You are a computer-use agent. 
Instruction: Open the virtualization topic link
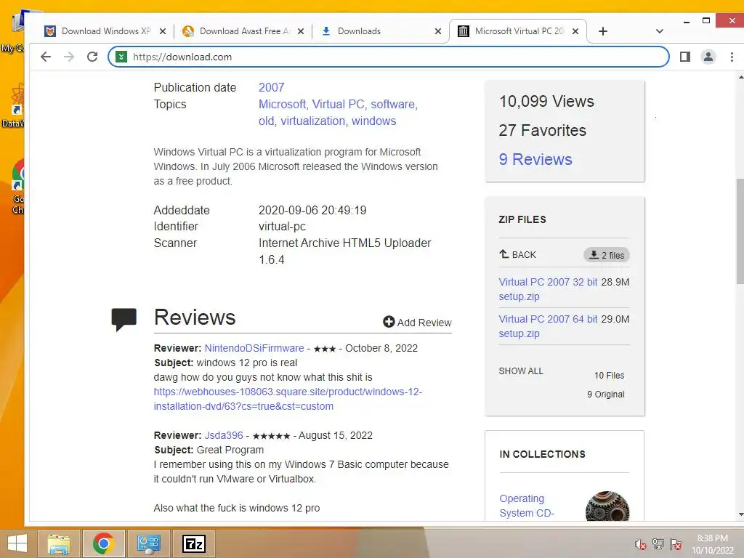[x=312, y=121]
